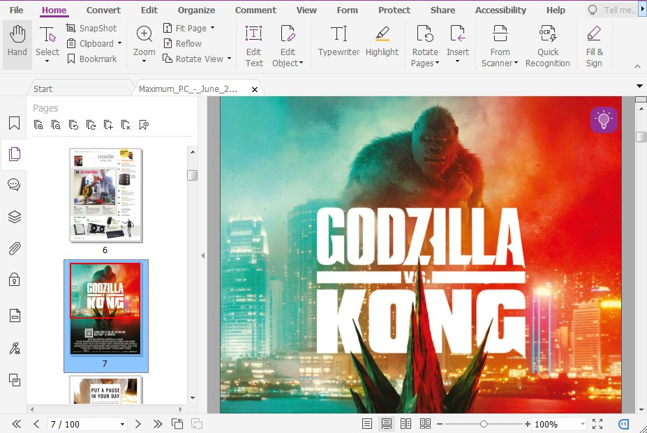Open the Edit Text tool

coord(253,44)
